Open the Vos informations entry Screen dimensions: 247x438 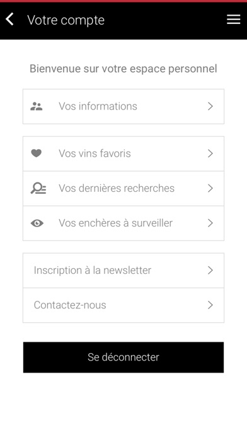click(x=123, y=106)
